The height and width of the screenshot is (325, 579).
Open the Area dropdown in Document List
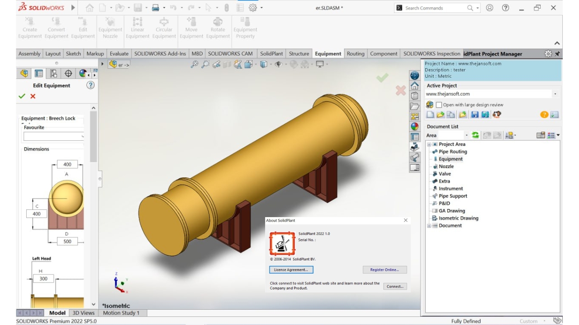(466, 135)
